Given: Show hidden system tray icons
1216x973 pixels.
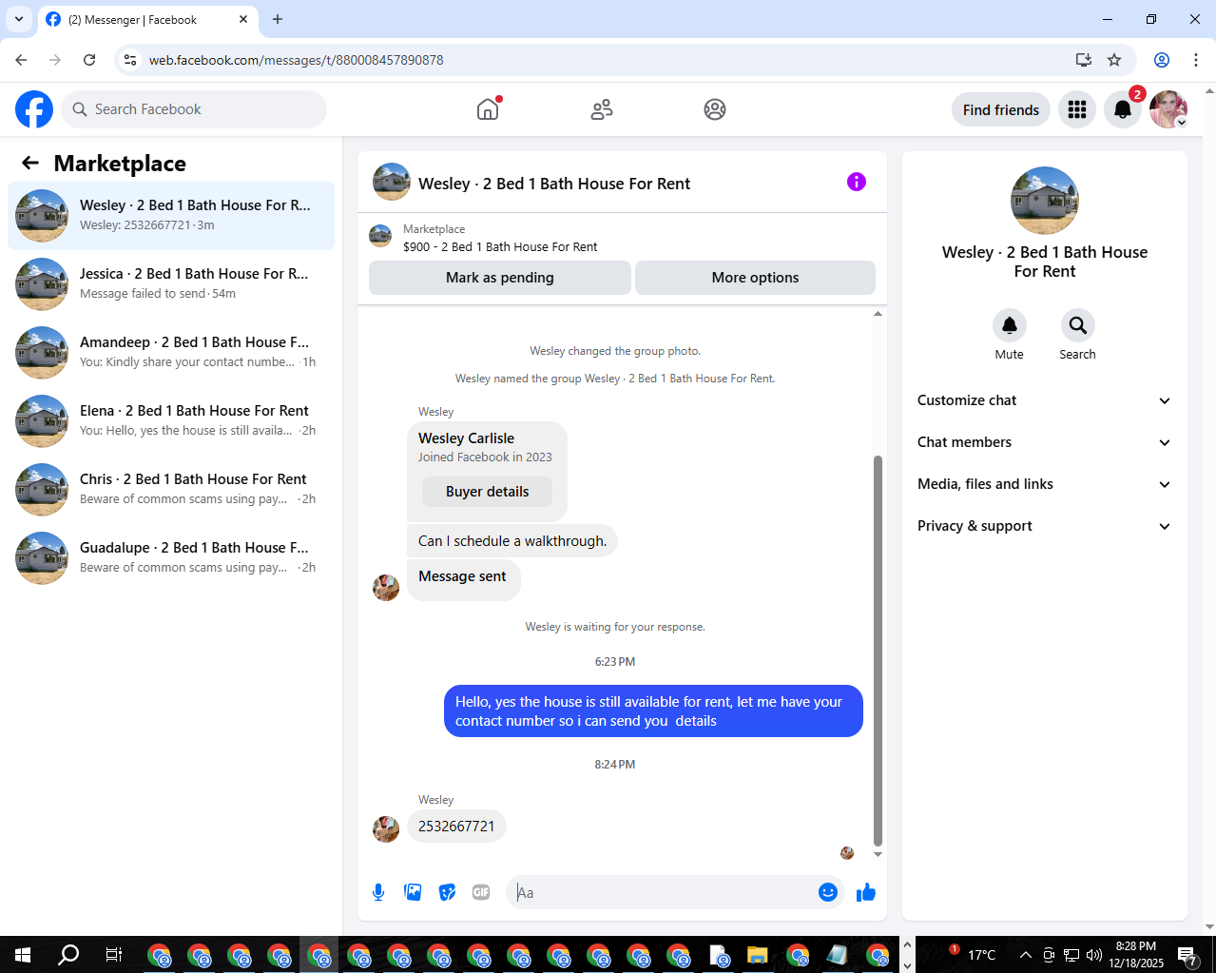Looking at the screenshot, I should pos(1025,955).
